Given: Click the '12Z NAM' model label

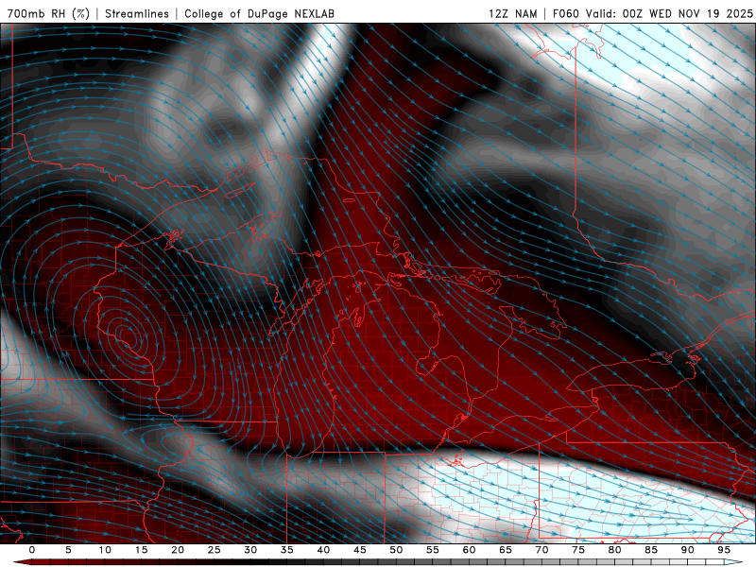Looking at the screenshot, I should tap(513, 13).
